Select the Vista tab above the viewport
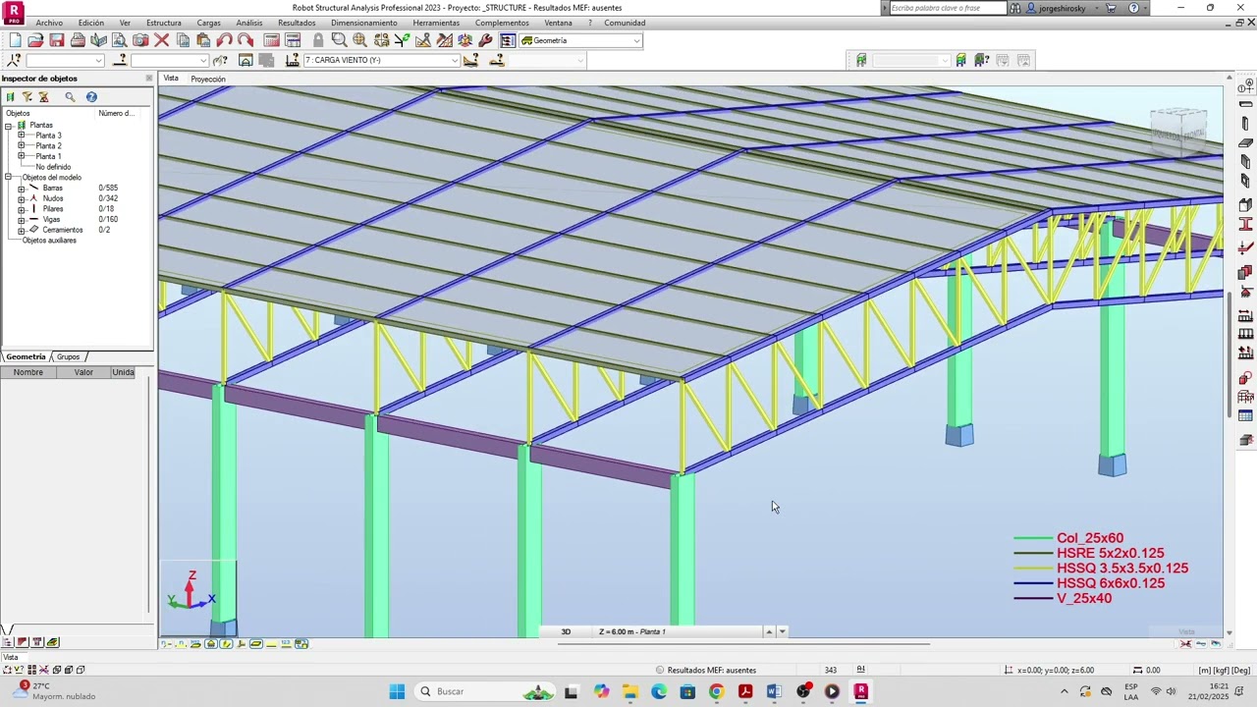The width and height of the screenshot is (1257, 707). tap(171, 79)
